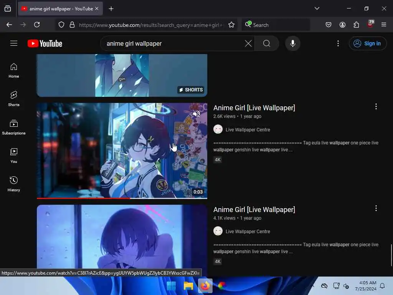Open File Explorer from taskbar
The height and width of the screenshot is (295, 393).
(x=188, y=286)
